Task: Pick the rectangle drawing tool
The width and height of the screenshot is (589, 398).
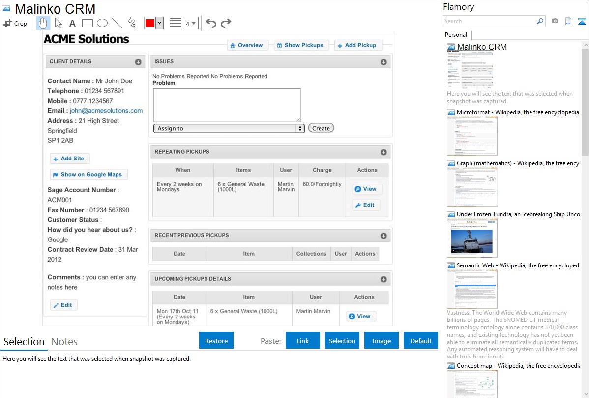Action: pos(87,23)
